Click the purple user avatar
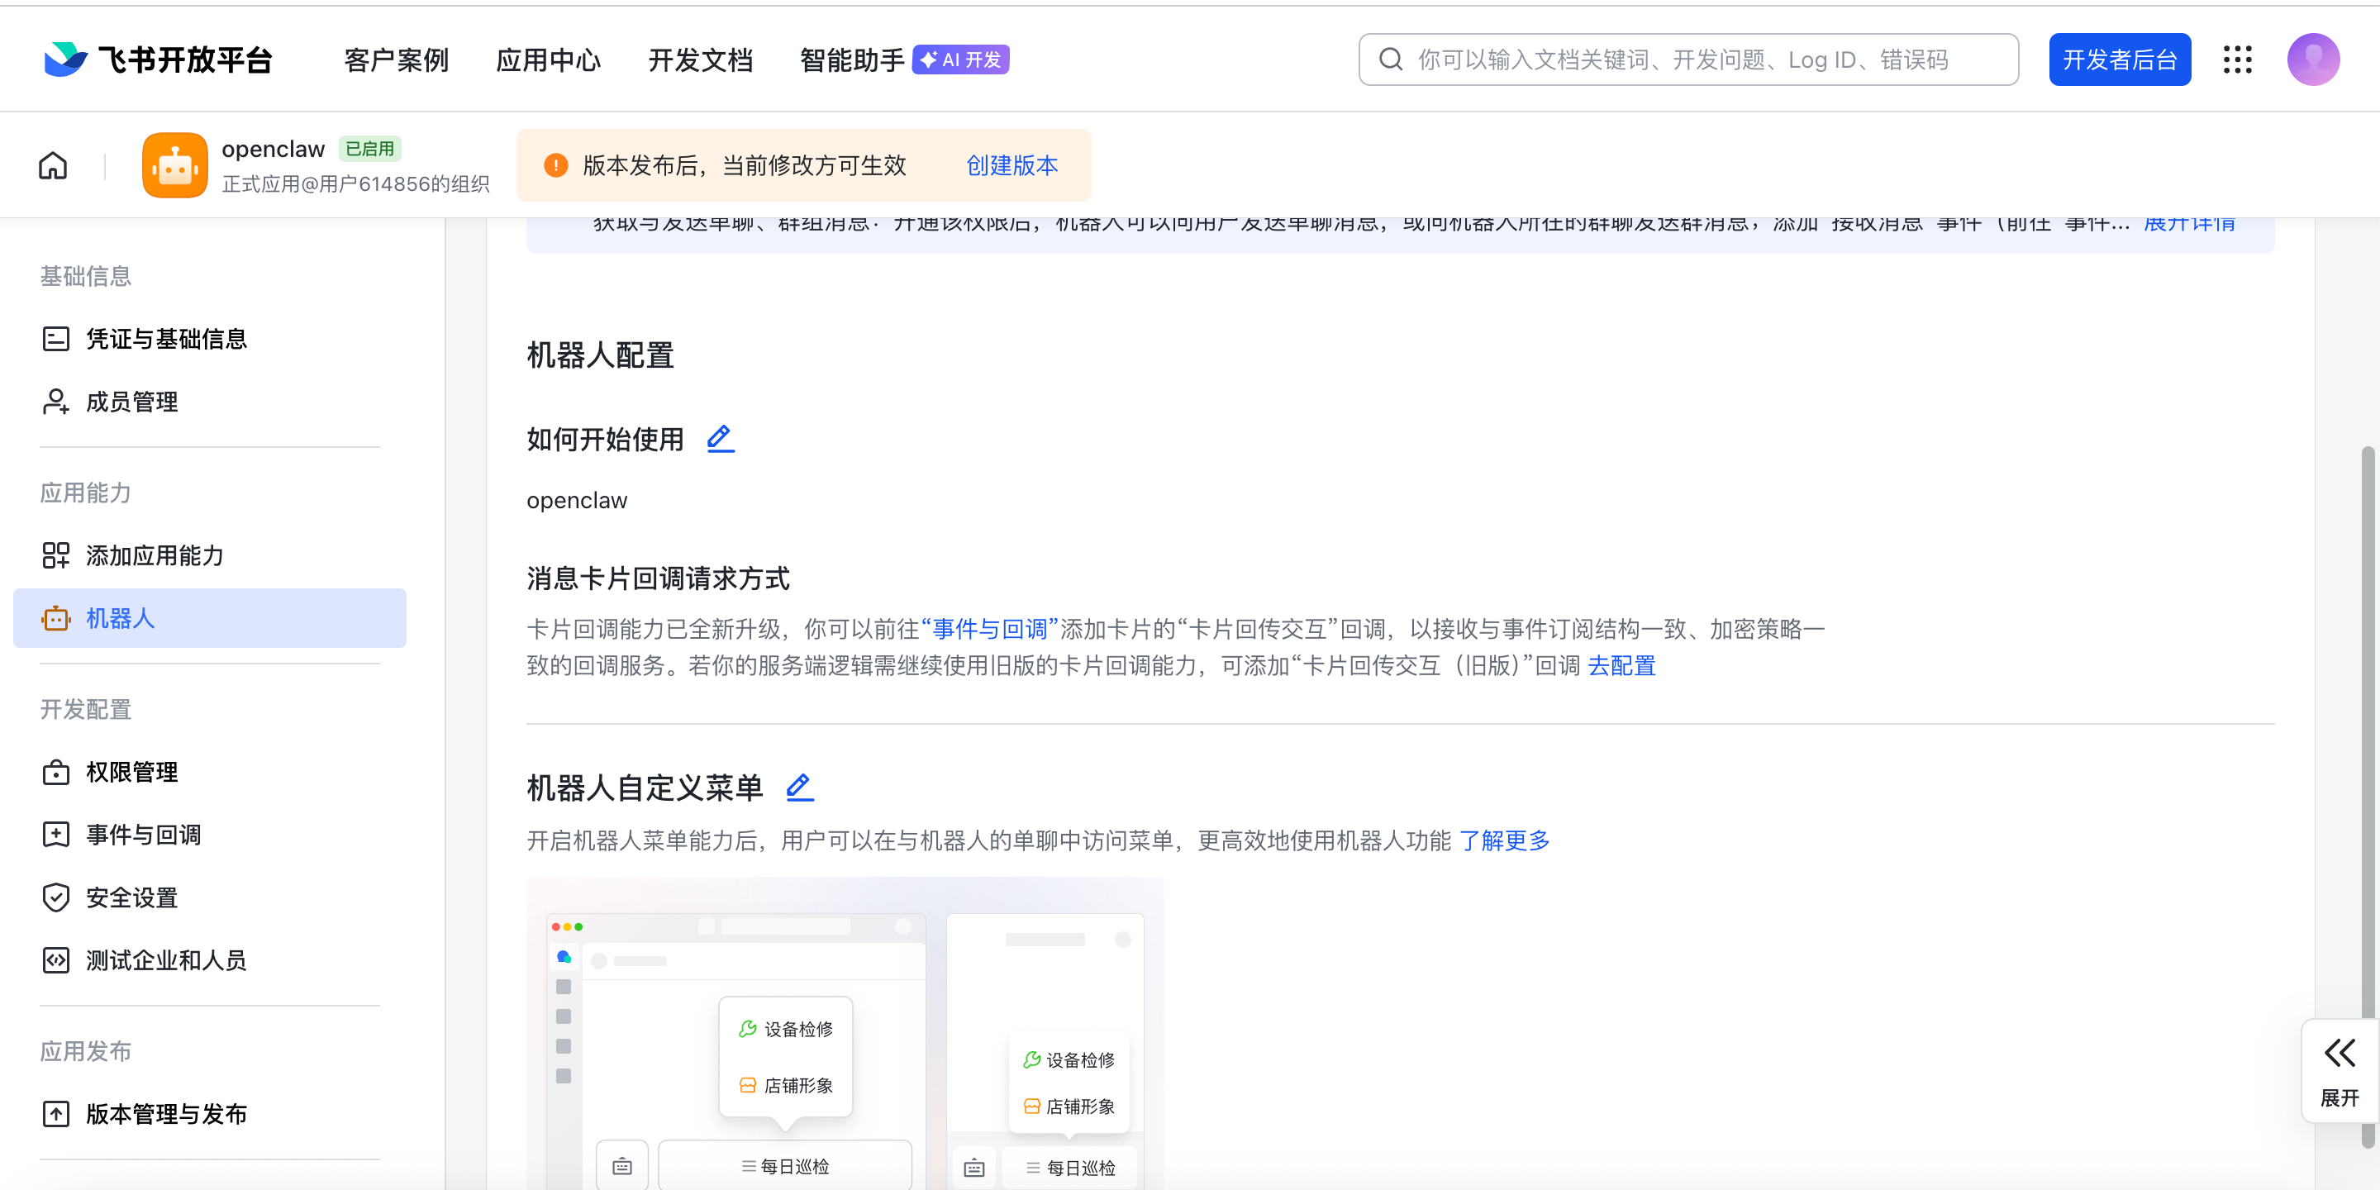The image size is (2380, 1190). (2312, 60)
